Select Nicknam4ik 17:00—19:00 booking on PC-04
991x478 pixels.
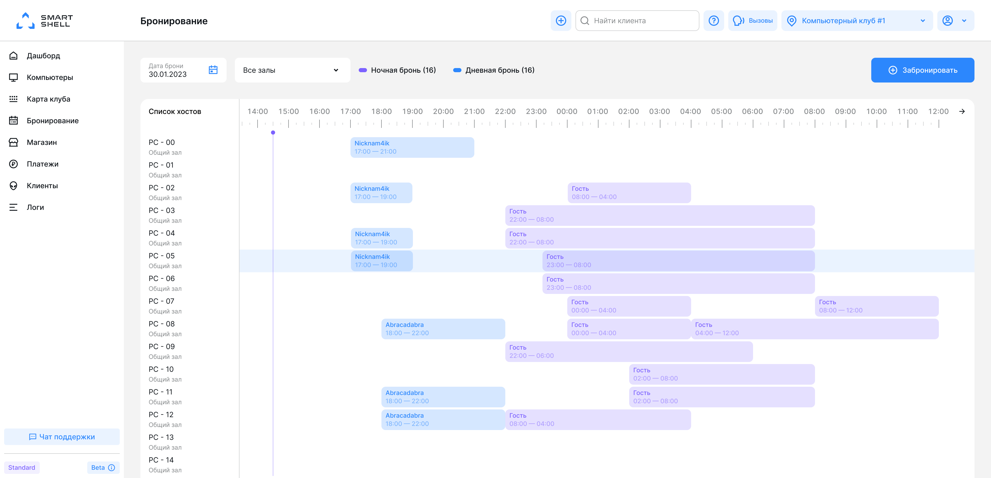coord(382,238)
